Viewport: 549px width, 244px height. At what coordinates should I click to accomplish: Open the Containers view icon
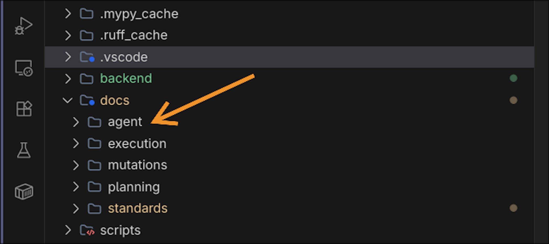pos(24,192)
